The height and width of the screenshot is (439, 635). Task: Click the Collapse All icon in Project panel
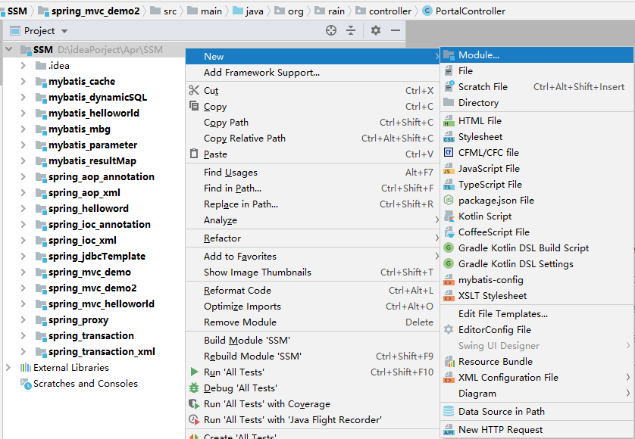click(x=351, y=30)
